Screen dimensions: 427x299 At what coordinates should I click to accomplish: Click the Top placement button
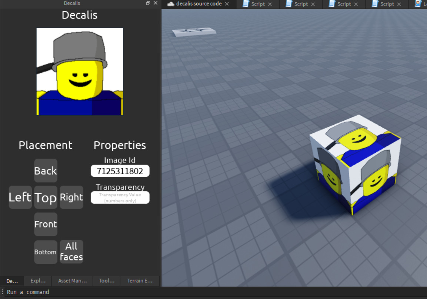[46, 197]
